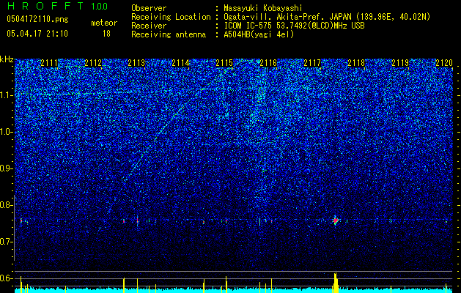Click the 0.7 kHz axis label
This screenshot has width=461, height=293.
coord(6,242)
